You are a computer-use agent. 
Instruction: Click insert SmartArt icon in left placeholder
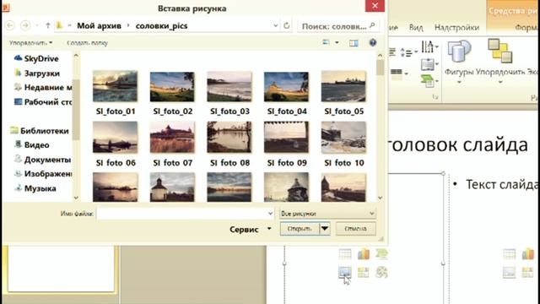pyautogui.click(x=381, y=254)
